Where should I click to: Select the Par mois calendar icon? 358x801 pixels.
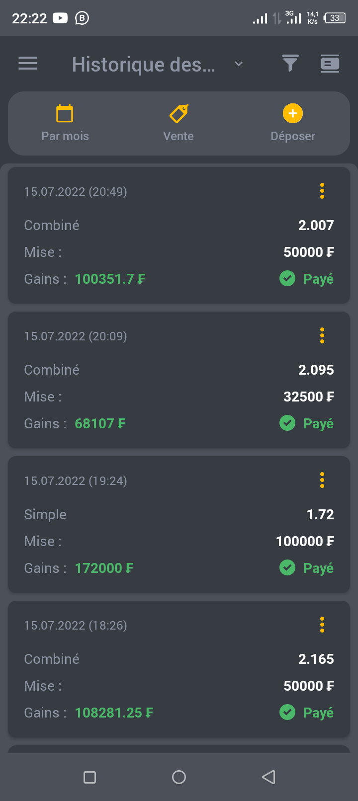[65, 113]
